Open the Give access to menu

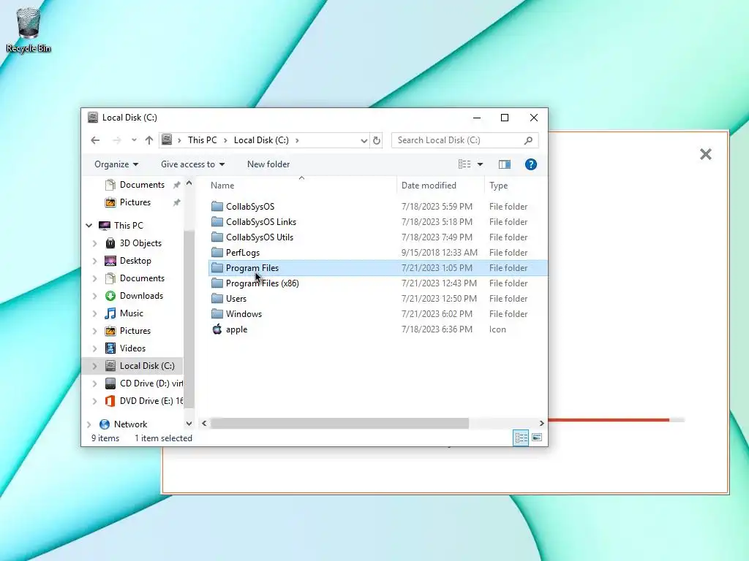coord(192,164)
